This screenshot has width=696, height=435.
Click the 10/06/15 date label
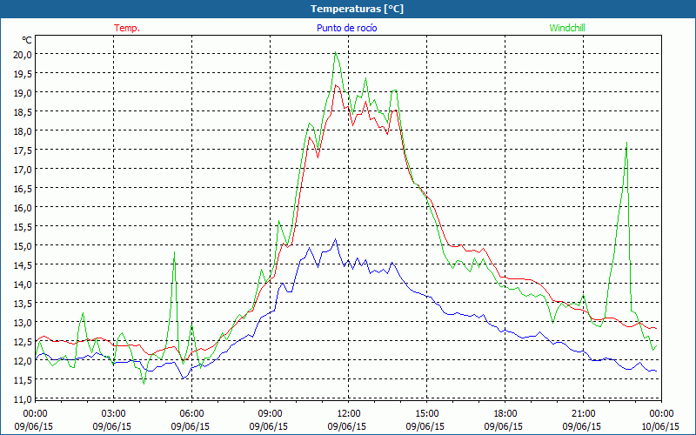tap(660, 426)
